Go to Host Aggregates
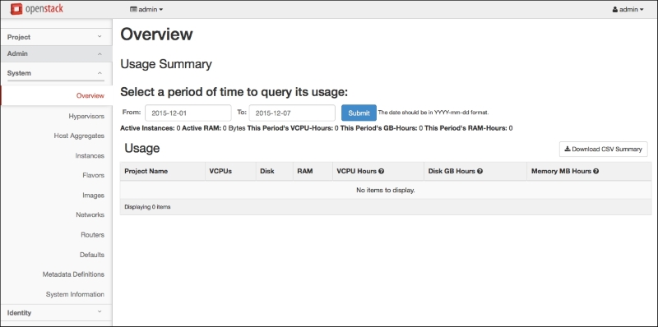 [x=79, y=136]
